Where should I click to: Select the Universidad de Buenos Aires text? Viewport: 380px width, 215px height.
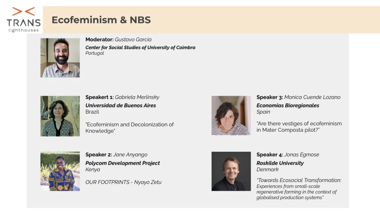(121, 105)
